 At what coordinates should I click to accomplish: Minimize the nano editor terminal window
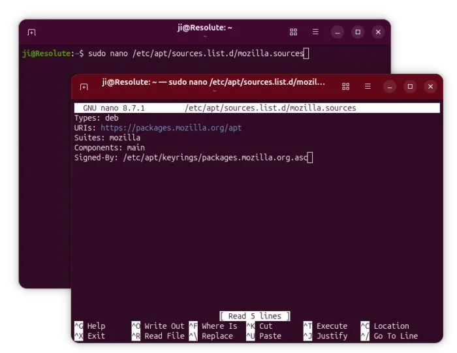tap(390, 86)
